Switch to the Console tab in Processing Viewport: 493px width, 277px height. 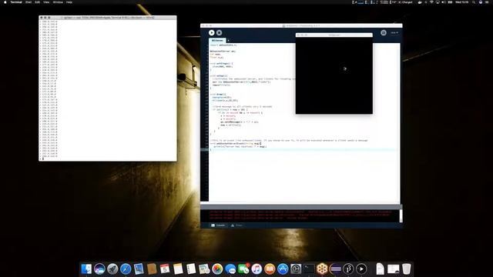click(x=218, y=225)
